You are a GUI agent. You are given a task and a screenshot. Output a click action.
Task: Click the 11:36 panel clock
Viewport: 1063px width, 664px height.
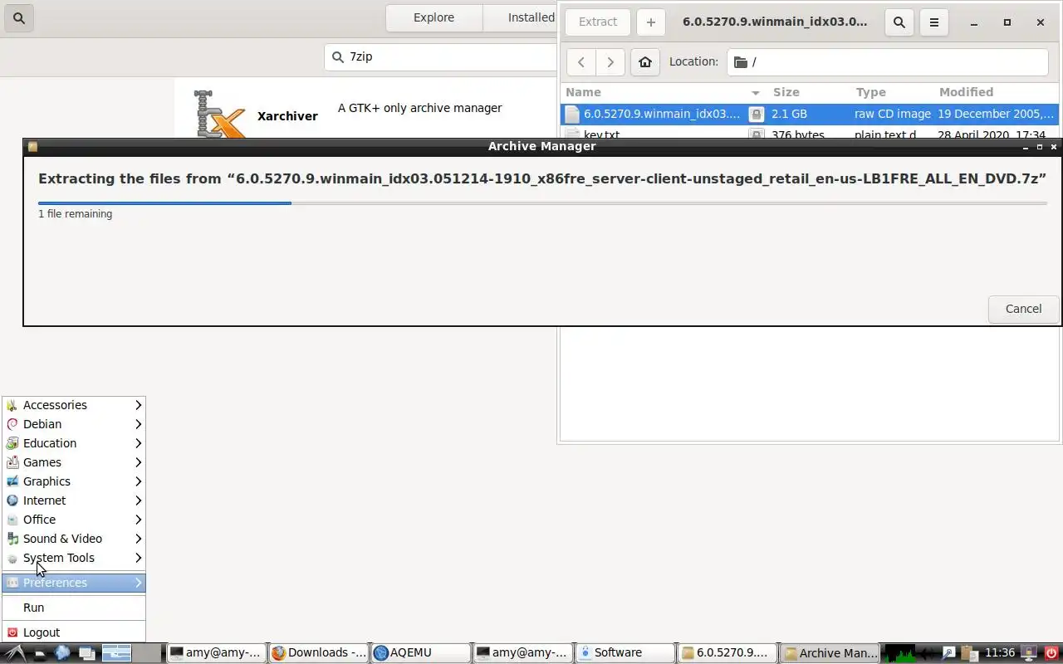click(x=1000, y=653)
